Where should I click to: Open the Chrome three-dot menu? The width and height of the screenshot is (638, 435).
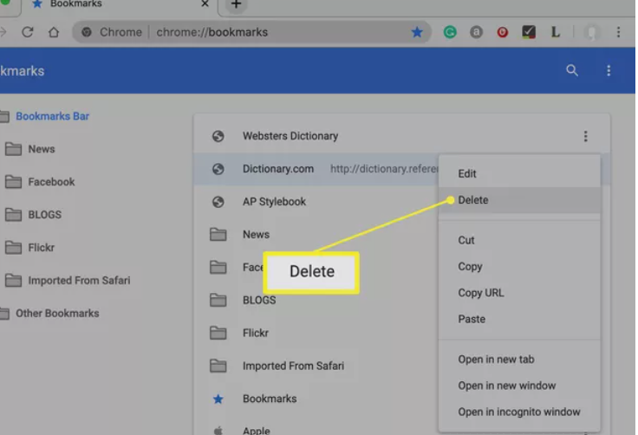tap(618, 32)
